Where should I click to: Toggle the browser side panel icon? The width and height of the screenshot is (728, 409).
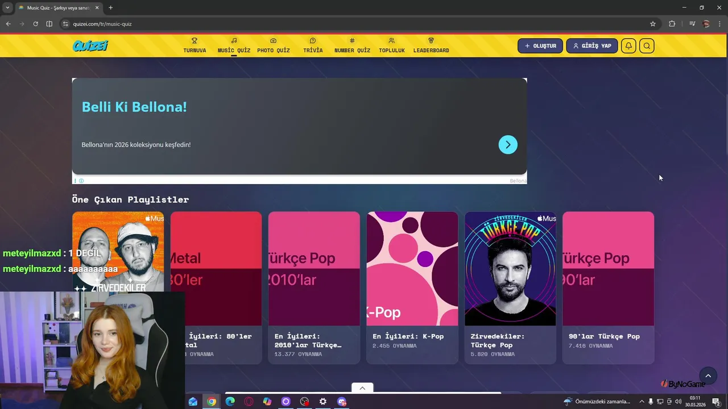[49, 24]
